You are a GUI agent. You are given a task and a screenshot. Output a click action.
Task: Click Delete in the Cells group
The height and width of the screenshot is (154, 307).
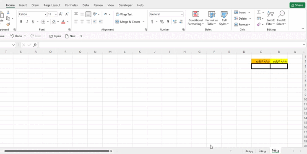(x=242, y=18)
